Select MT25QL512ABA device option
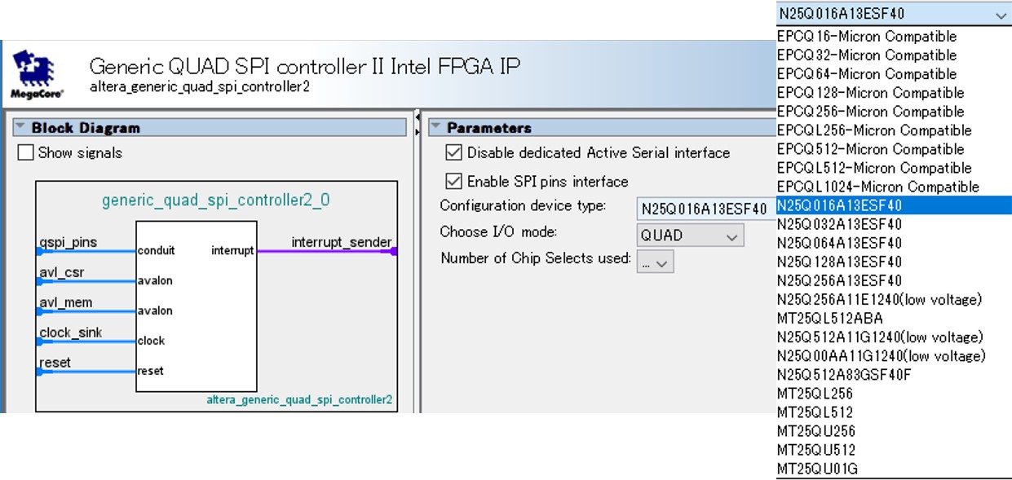 [829, 318]
